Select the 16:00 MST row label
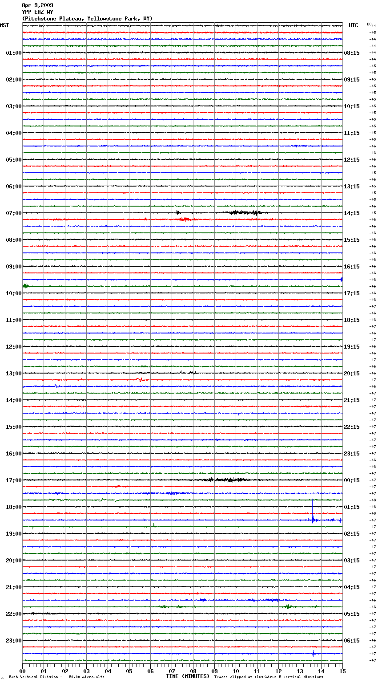This screenshot has height=683, width=378. (14, 454)
